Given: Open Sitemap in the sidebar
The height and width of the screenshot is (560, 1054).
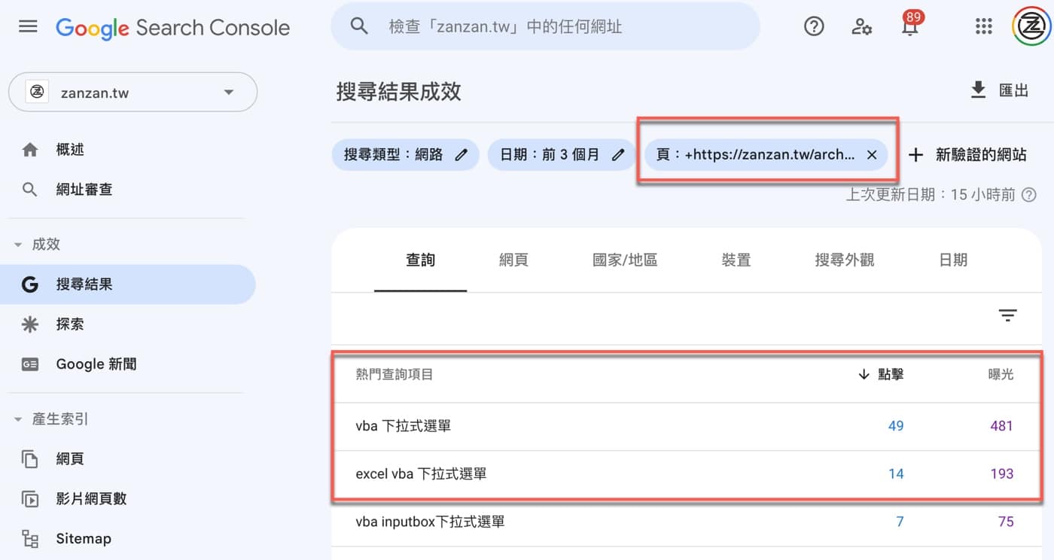Looking at the screenshot, I should [84, 539].
